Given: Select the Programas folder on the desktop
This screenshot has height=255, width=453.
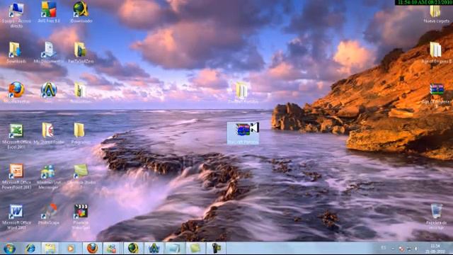Looking at the screenshot, I should (81, 134).
